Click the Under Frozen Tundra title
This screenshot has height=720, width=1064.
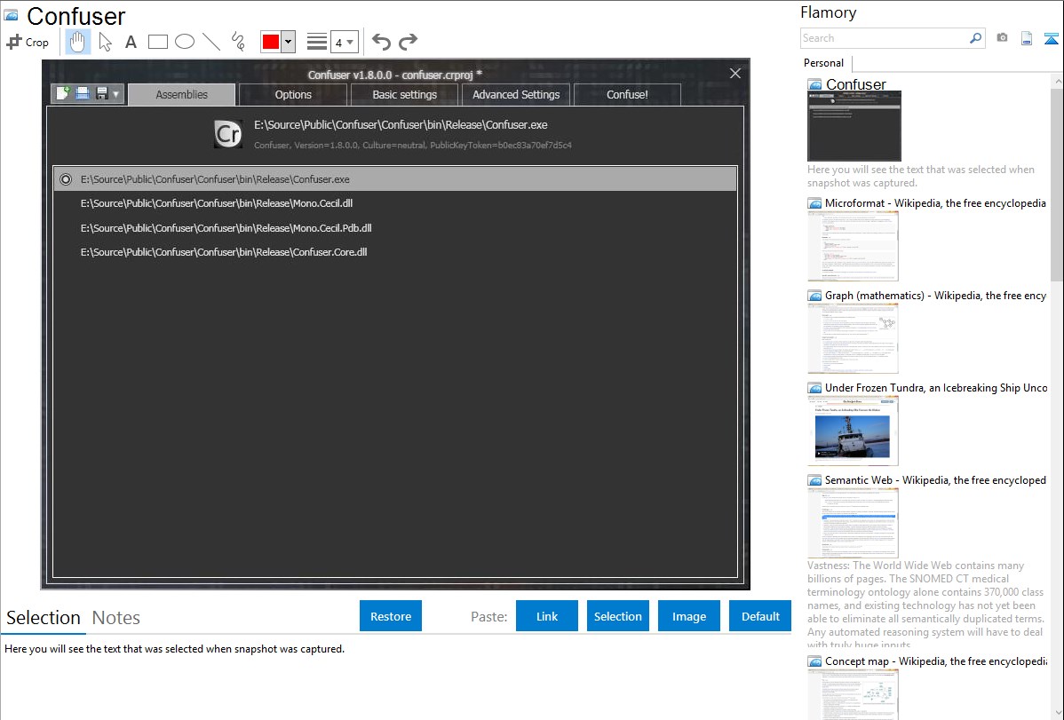click(936, 387)
